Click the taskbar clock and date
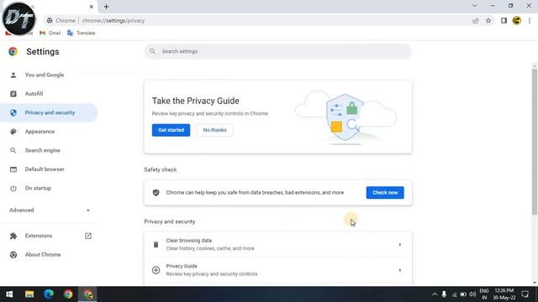This screenshot has height=302, width=538. click(x=504, y=294)
